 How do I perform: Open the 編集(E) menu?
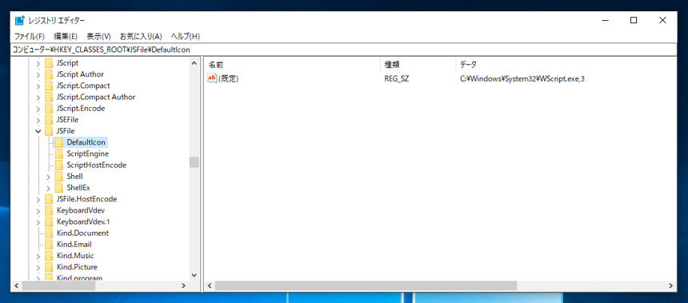(66, 37)
